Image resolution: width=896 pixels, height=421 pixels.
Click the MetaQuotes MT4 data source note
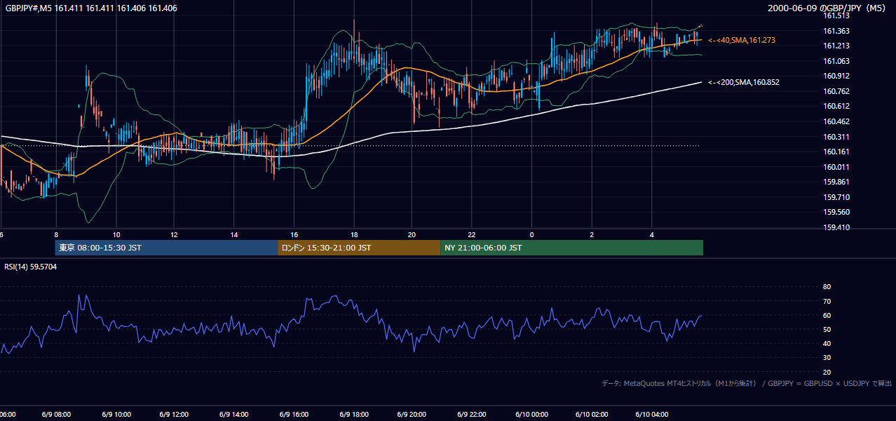click(x=747, y=383)
